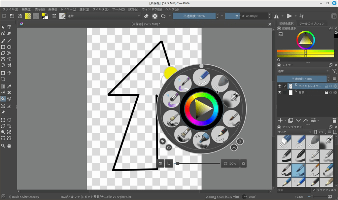
Task: Open the フィルタ menu
Action: tap(102, 9)
